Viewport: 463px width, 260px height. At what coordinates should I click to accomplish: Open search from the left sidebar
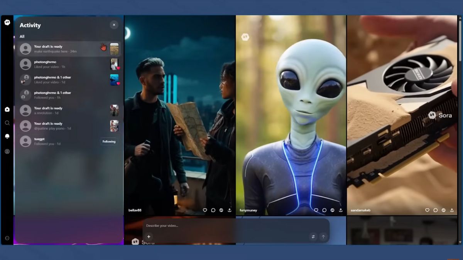click(7, 123)
